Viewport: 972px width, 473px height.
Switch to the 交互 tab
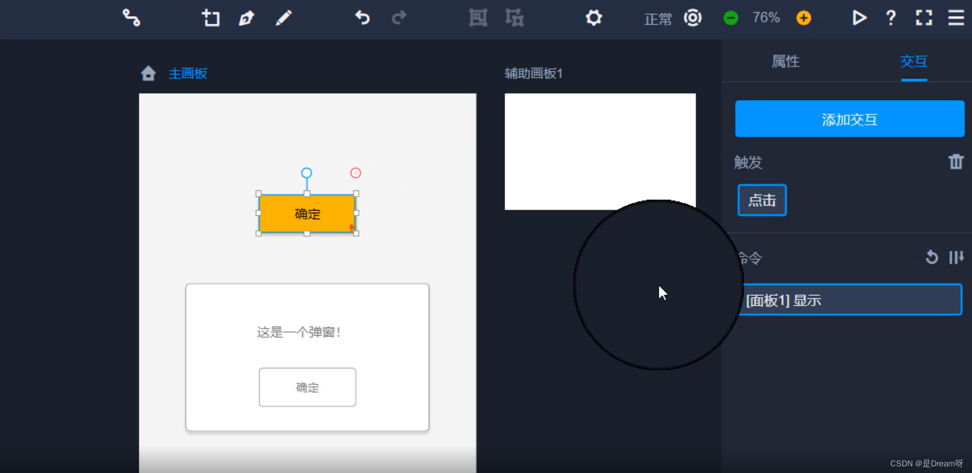coord(914,61)
